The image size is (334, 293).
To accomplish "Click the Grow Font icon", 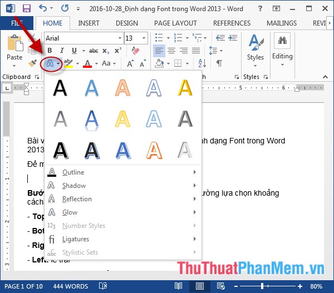I will (x=131, y=63).
